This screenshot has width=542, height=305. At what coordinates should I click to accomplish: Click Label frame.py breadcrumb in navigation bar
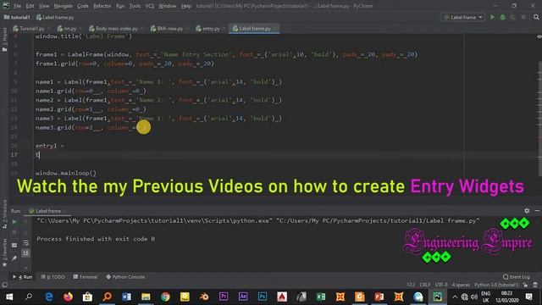coord(55,17)
